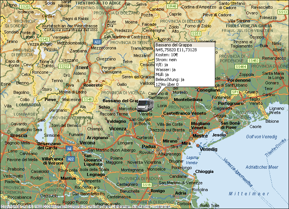
Task: Select the SS51 road shield
Action: tap(196, 34)
